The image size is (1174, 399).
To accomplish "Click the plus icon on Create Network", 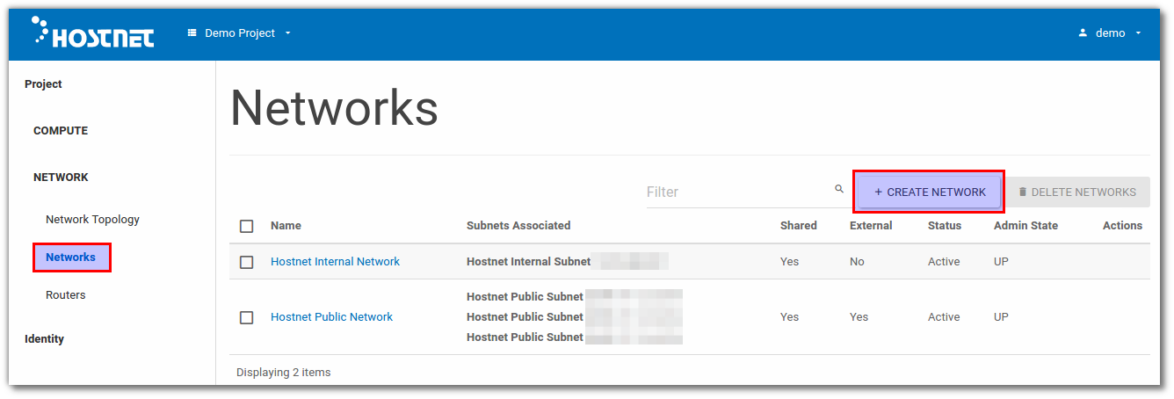I will 878,192.
